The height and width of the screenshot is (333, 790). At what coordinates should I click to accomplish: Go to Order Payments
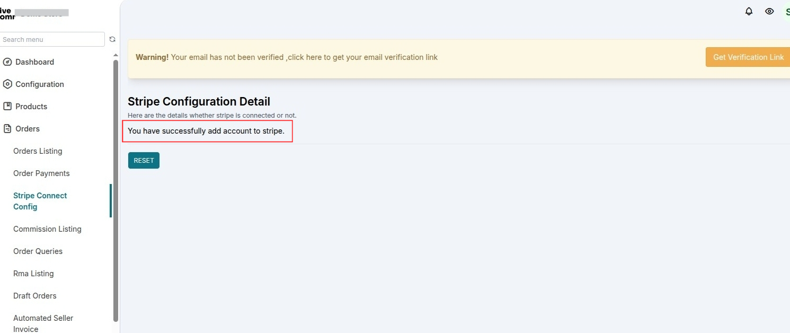41,173
